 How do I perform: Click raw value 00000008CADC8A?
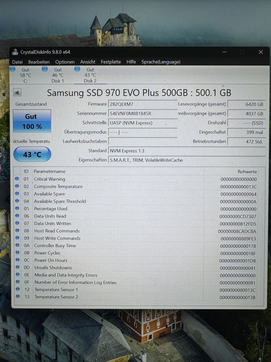[x=237, y=231]
